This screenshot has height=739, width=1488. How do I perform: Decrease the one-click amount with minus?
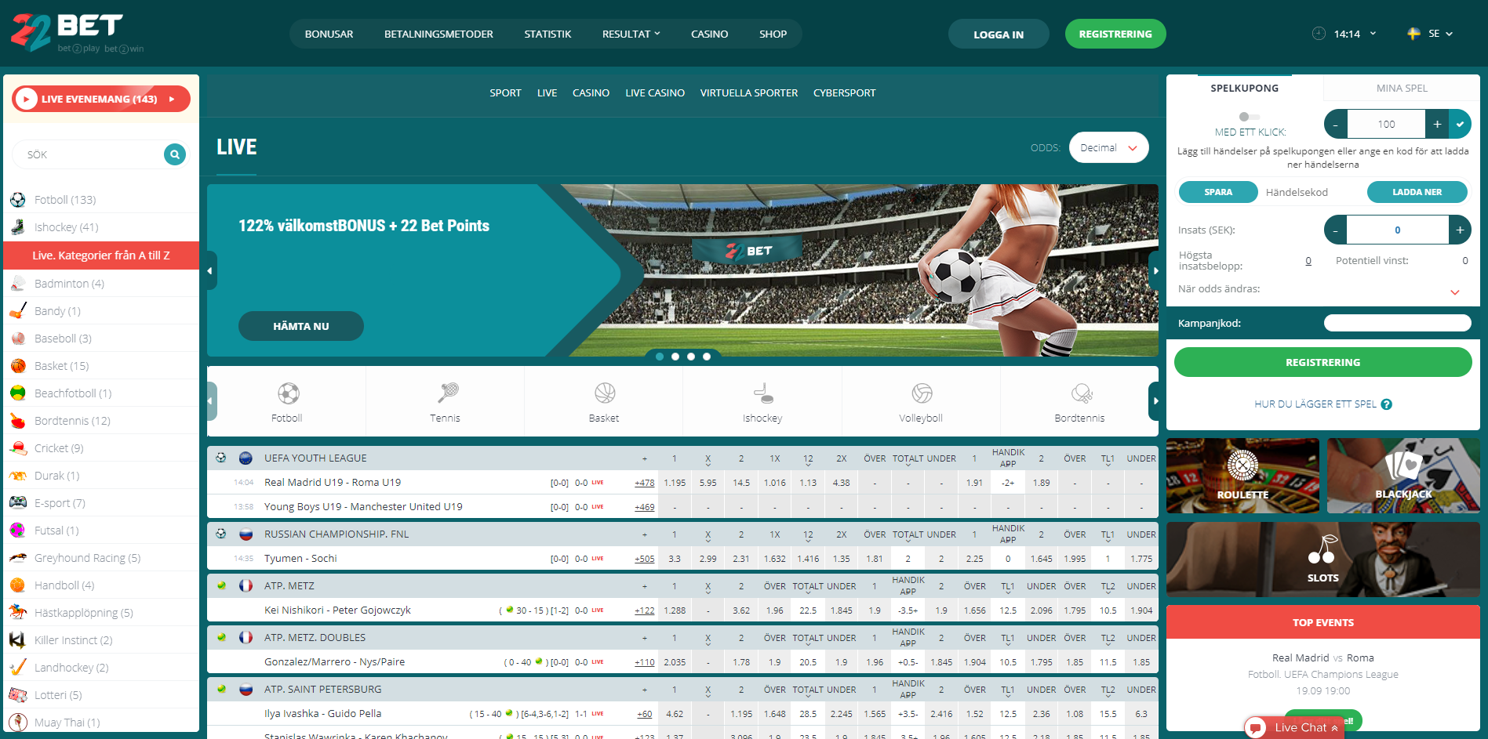pos(1336,124)
